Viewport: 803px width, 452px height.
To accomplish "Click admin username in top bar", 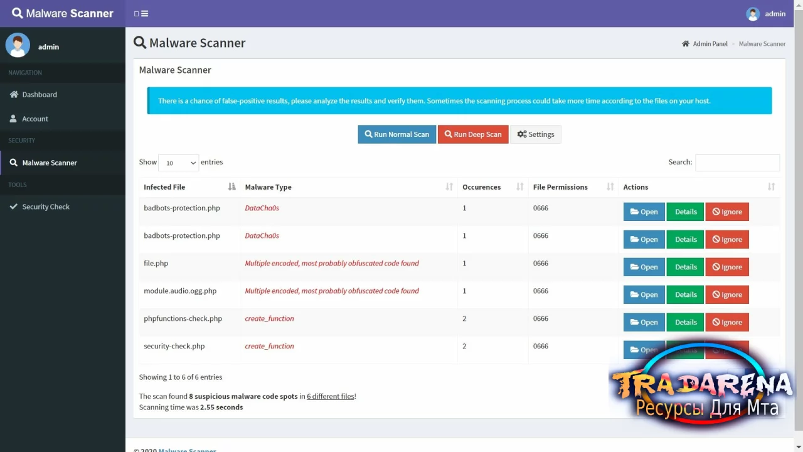I will coord(775,14).
